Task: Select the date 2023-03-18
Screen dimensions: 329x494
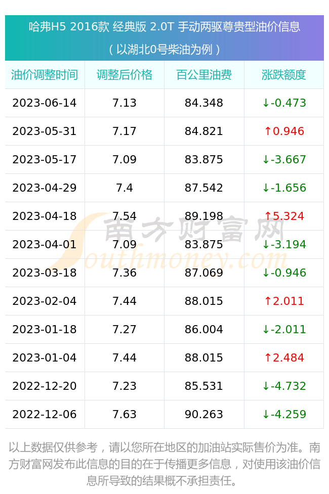Action: pos(45,273)
